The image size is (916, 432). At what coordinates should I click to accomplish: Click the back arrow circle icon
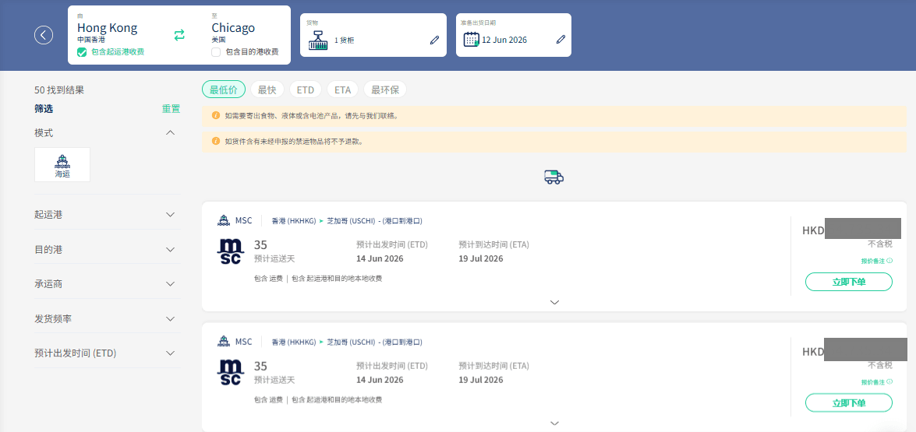pyautogui.click(x=44, y=35)
